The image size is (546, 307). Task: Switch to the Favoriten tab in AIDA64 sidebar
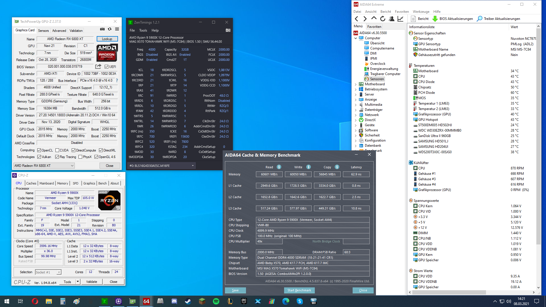pyautogui.click(x=374, y=26)
